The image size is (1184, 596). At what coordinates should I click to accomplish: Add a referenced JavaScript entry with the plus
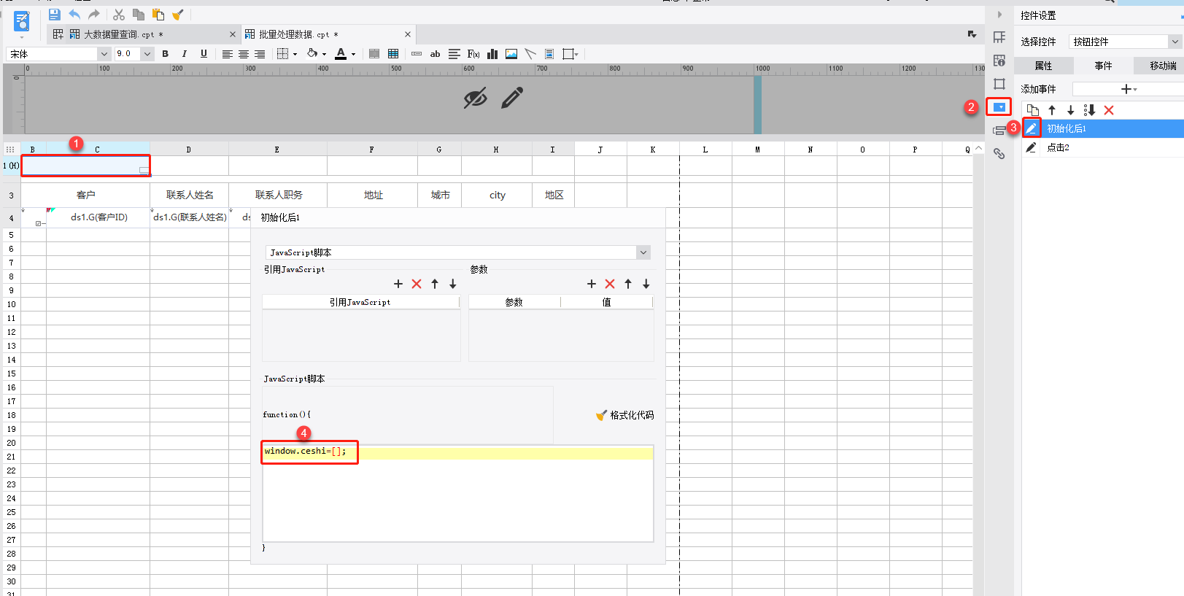tap(398, 284)
